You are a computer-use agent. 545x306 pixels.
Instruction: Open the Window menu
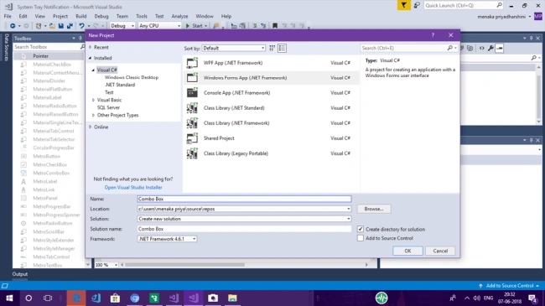click(205, 16)
